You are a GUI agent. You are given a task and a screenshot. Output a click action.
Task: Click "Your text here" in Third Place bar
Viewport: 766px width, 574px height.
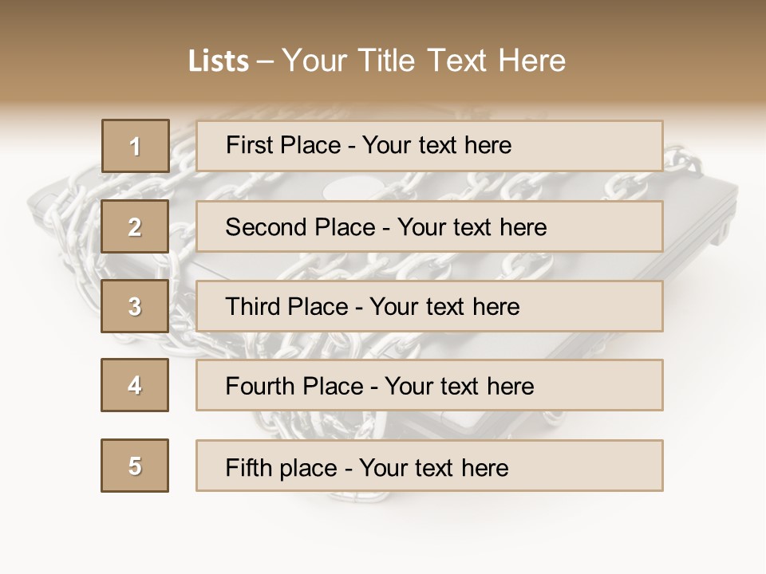444,307
